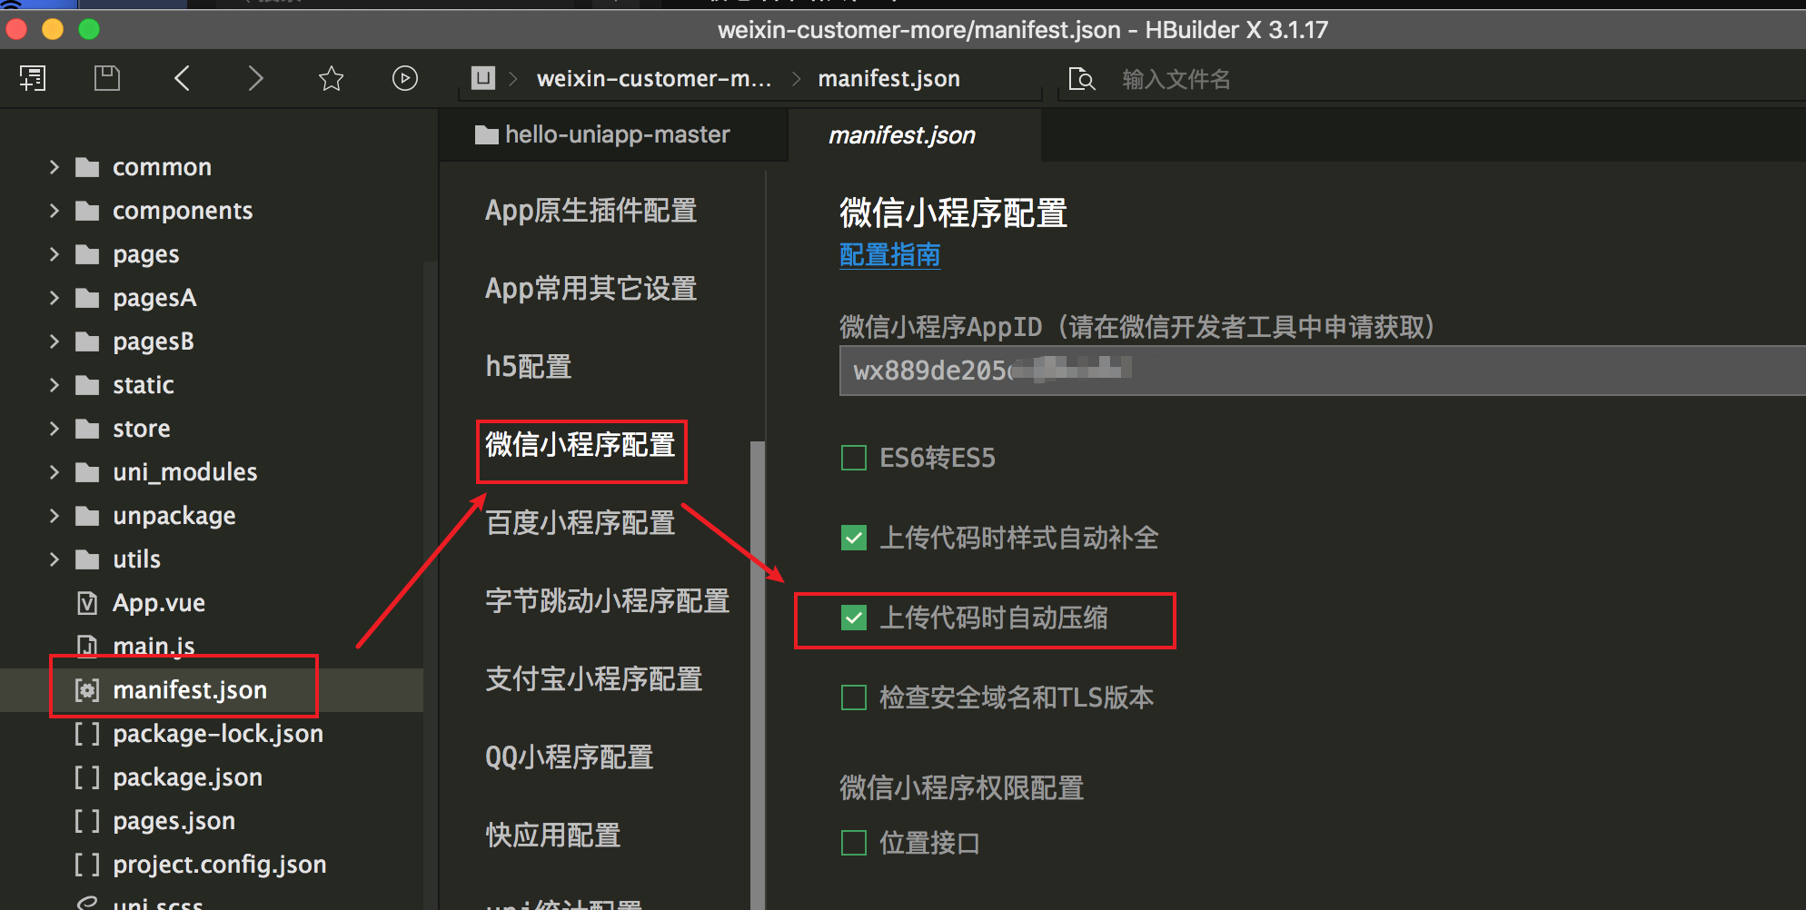Expand the pagesA folder
Image resolution: width=1806 pixels, height=910 pixels.
pyautogui.click(x=54, y=298)
